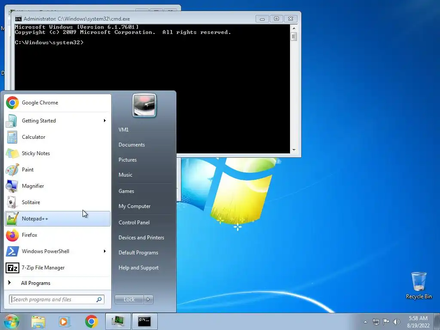Expand Windows PowerShell jump list arrow
Screen dimensions: 440x330
tap(105, 251)
